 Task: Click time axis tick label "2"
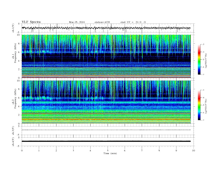56,150
